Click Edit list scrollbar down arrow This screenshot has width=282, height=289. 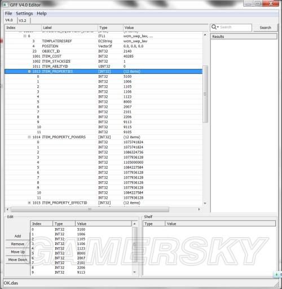[134, 272]
